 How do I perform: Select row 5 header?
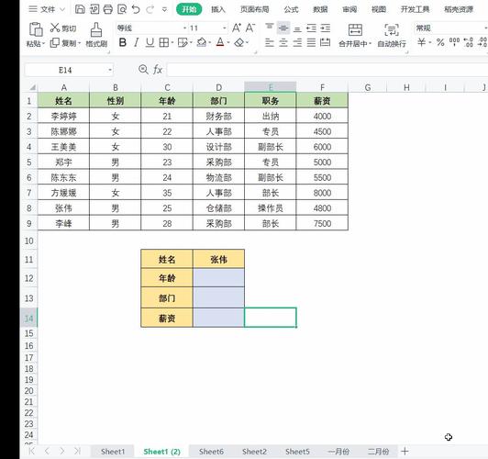pos(29,162)
